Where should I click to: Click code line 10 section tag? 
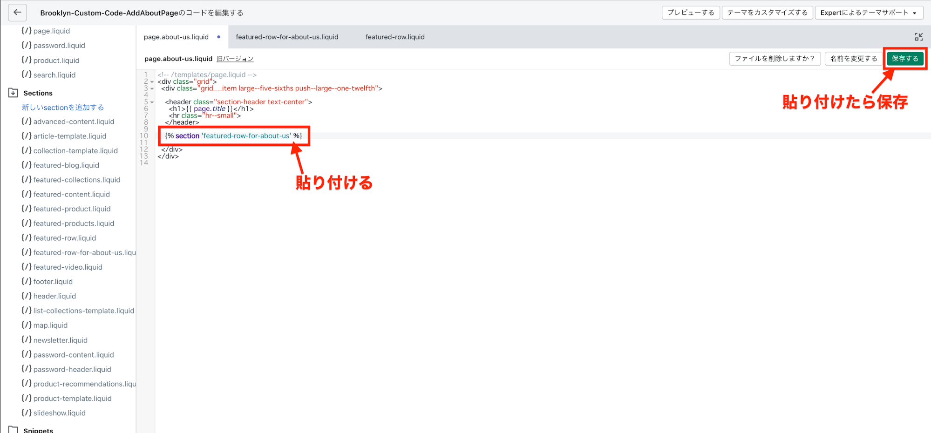point(233,136)
